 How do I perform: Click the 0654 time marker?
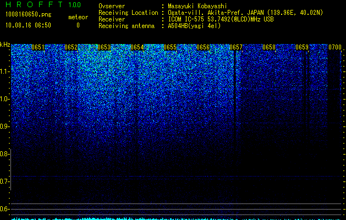pyautogui.click(x=137, y=47)
